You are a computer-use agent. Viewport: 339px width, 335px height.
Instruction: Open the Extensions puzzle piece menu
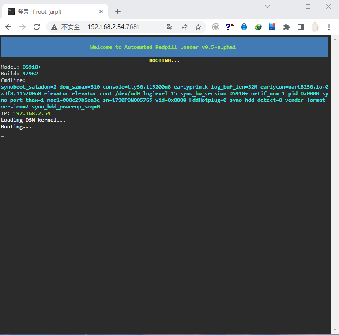point(286,27)
